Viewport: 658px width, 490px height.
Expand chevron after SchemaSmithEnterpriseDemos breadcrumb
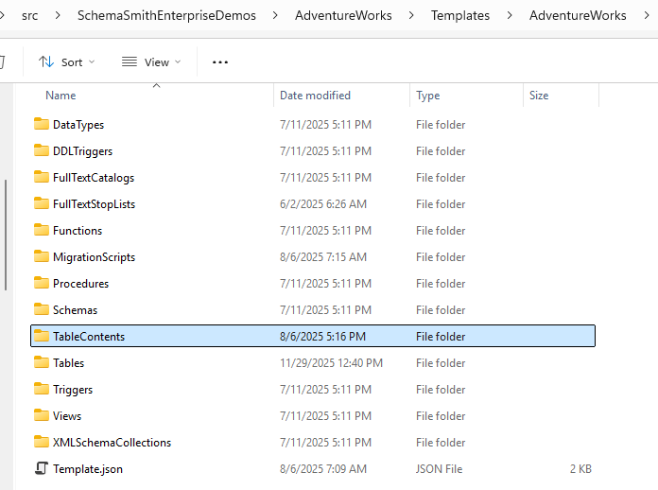click(275, 15)
